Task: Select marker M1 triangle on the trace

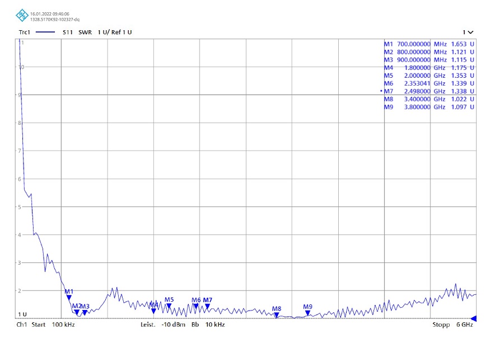Action: click(x=69, y=298)
